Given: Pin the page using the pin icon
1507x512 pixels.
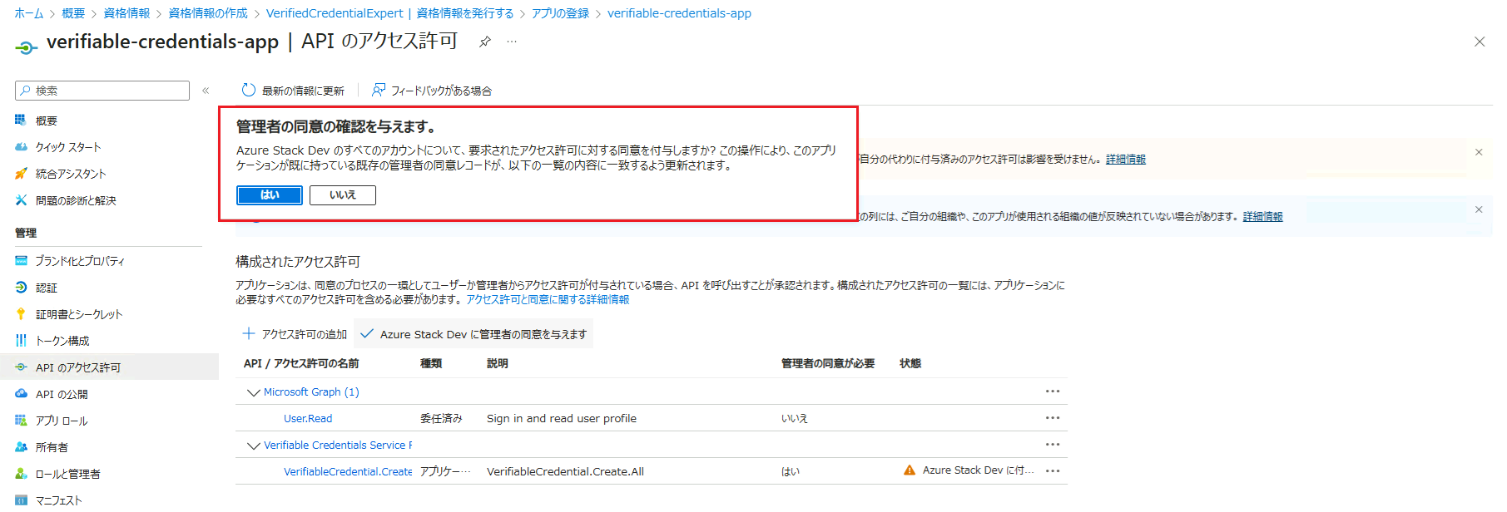Looking at the screenshot, I should tap(484, 42).
